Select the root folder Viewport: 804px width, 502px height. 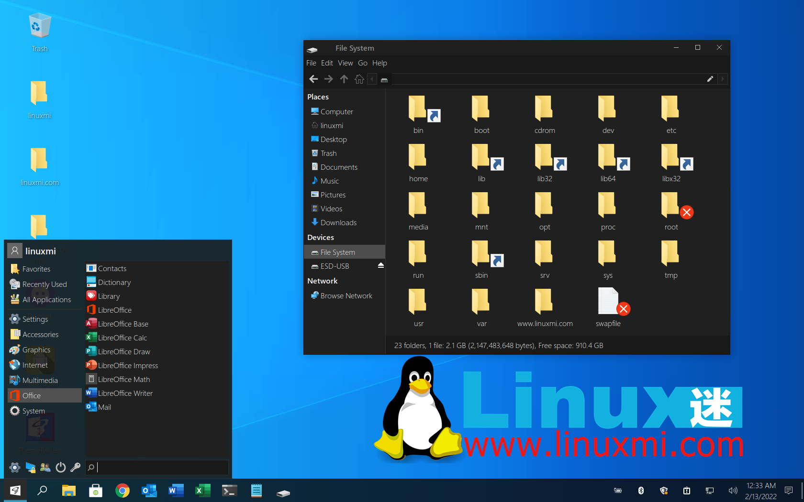pos(671,211)
